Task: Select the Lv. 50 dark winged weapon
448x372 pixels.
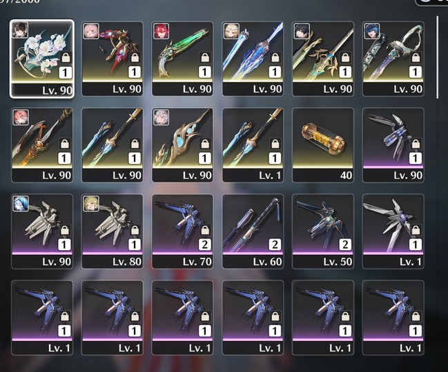Action: click(323, 231)
